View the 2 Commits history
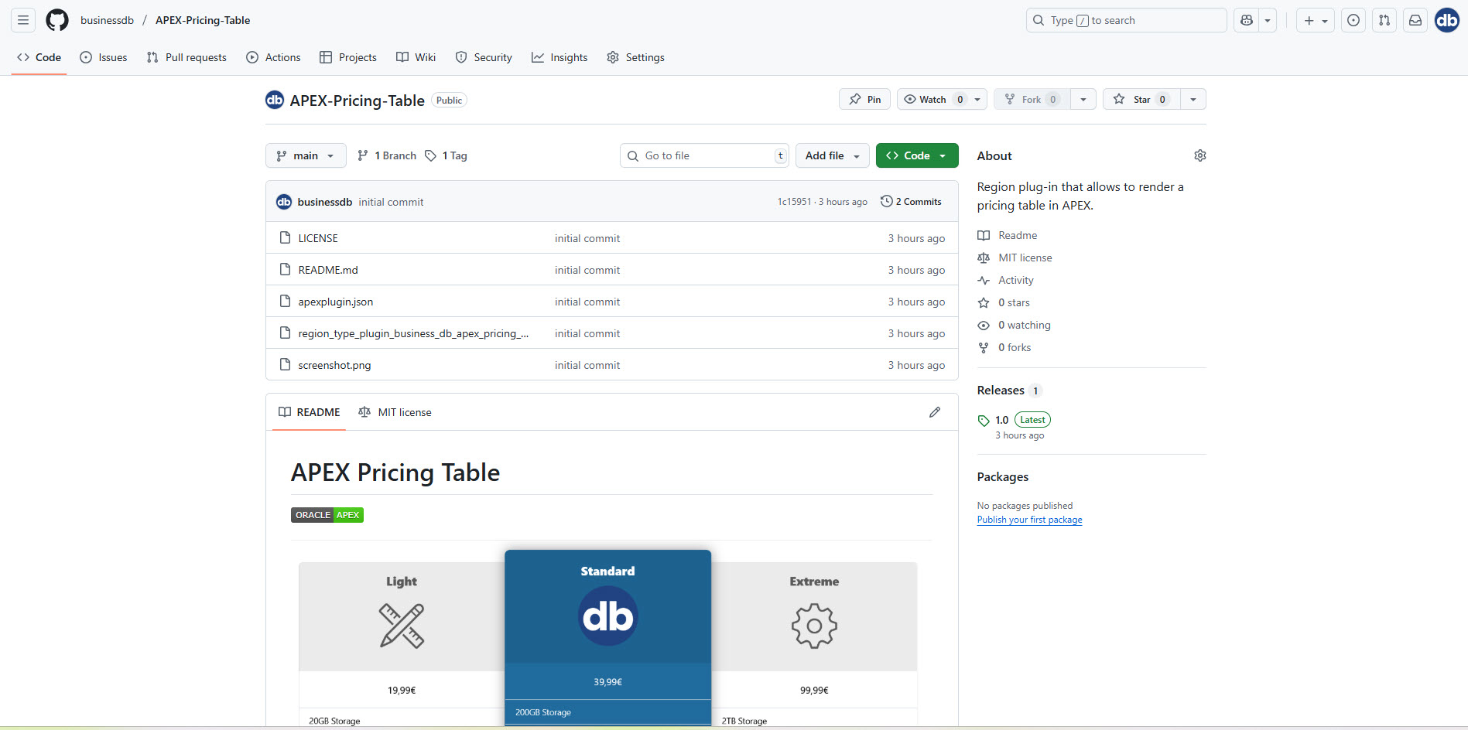 pos(911,202)
